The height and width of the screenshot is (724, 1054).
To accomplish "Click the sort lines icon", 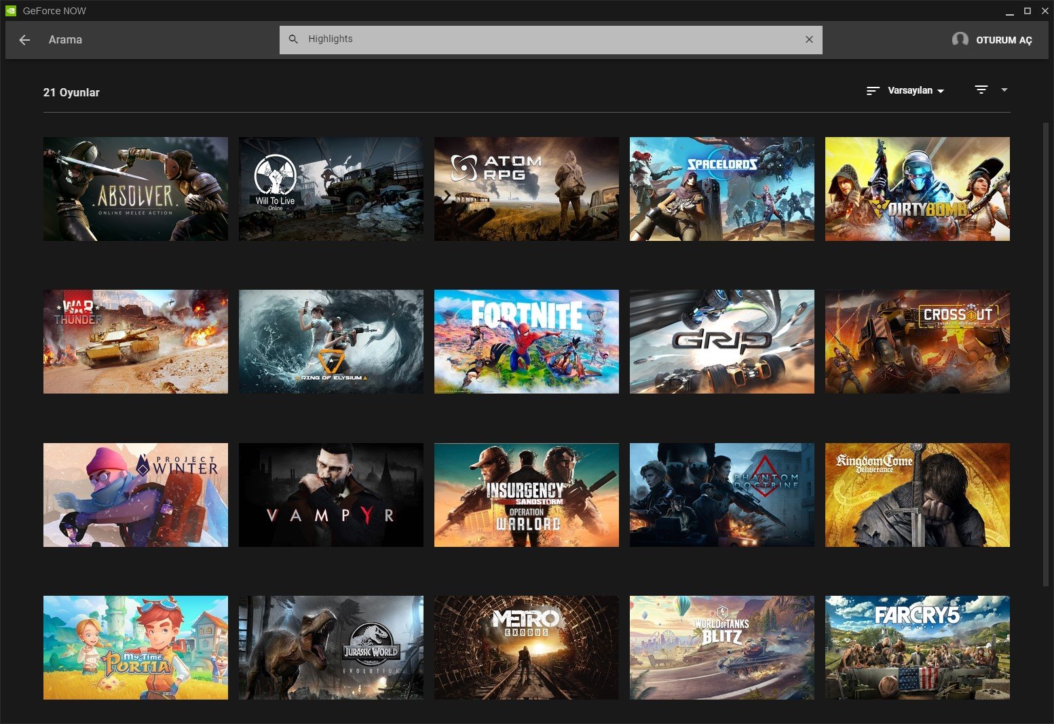I will [873, 90].
